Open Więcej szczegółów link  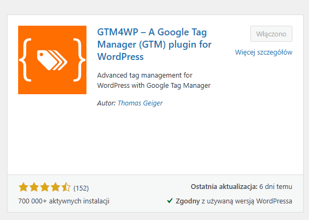264,52
